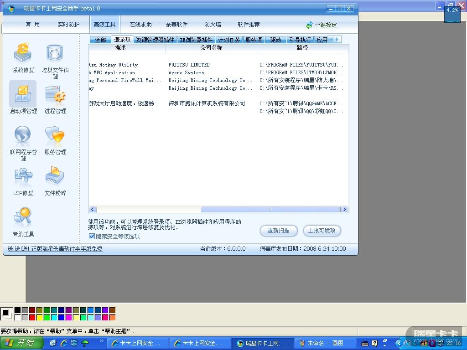The height and width of the screenshot is (350, 467).
Task: Open the 系统修复 system repair tool
Action: click(x=23, y=58)
